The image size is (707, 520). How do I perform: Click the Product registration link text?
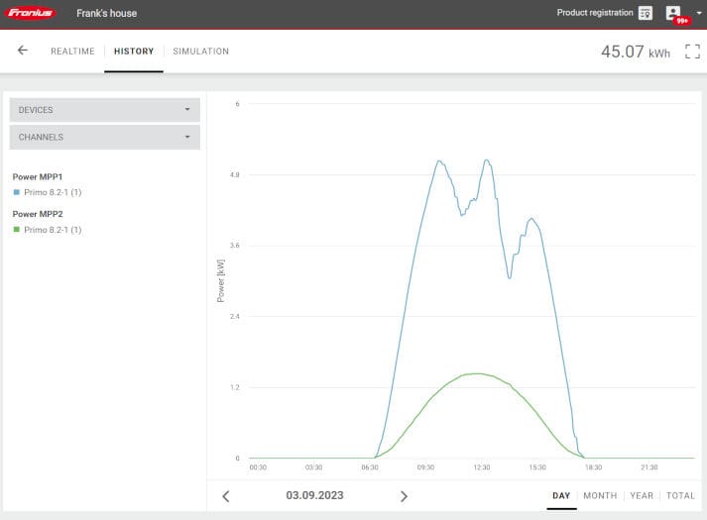595,13
